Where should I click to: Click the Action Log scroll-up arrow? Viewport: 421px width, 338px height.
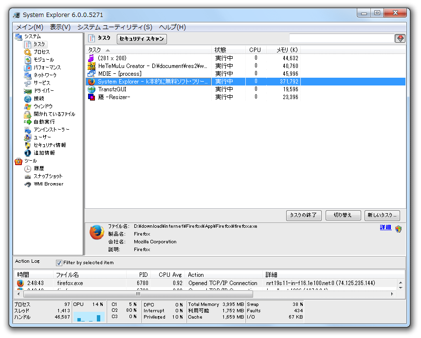pyautogui.click(x=401, y=283)
